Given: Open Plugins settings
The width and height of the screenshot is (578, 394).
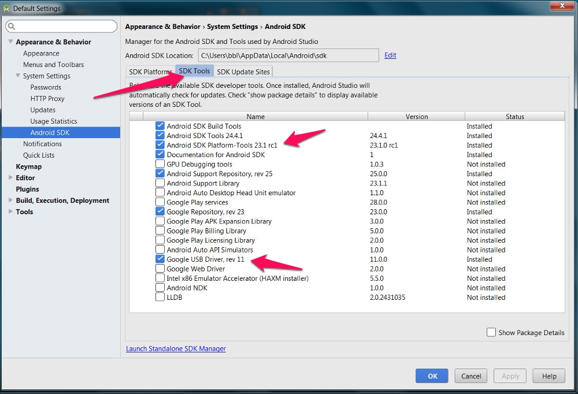Looking at the screenshot, I should point(27,189).
